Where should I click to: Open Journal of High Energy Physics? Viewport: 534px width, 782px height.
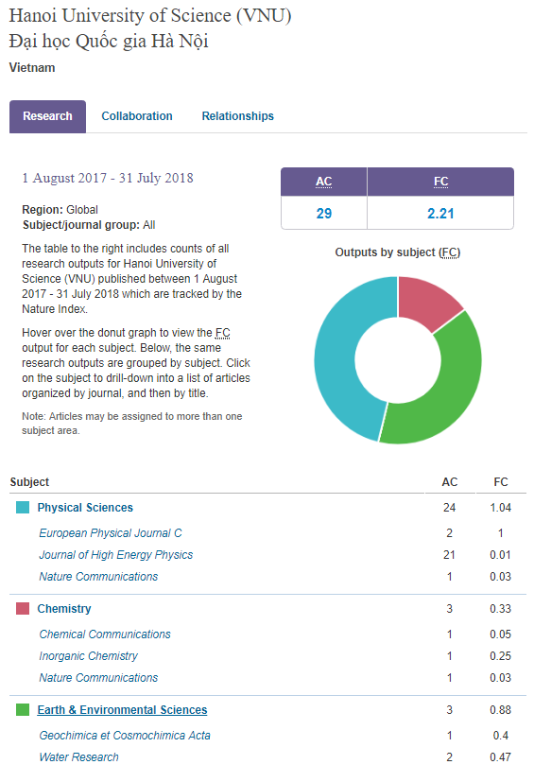(x=116, y=554)
